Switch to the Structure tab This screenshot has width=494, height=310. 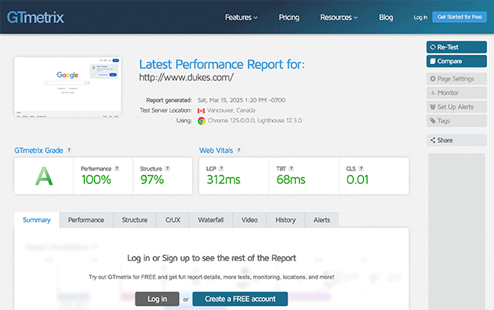(135, 220)
